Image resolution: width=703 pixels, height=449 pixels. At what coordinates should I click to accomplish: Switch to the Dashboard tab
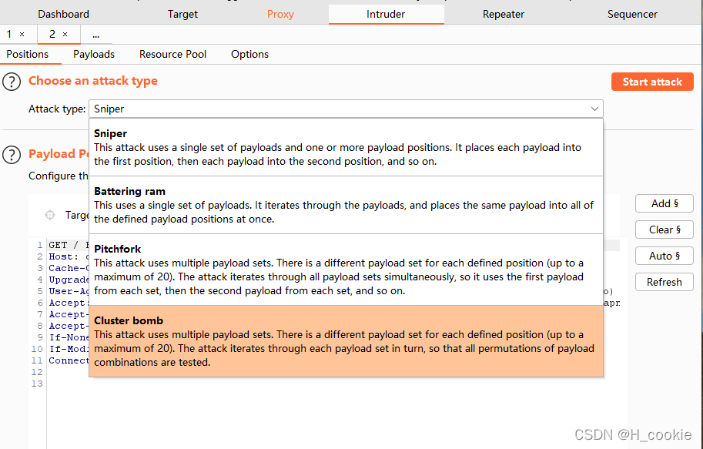(x=64, y=15)
